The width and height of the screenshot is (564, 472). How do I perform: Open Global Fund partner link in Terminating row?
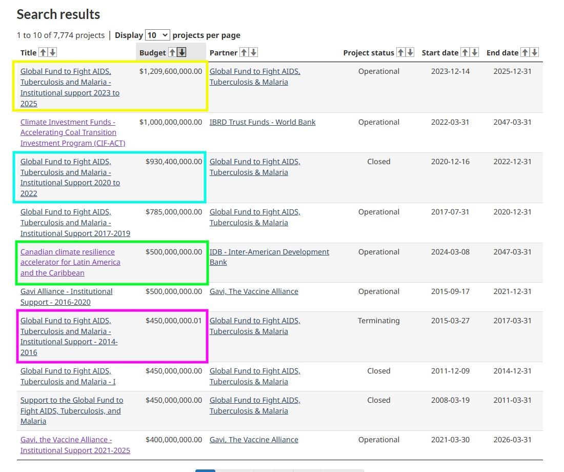pyautogui.click(x=255, y=326)
